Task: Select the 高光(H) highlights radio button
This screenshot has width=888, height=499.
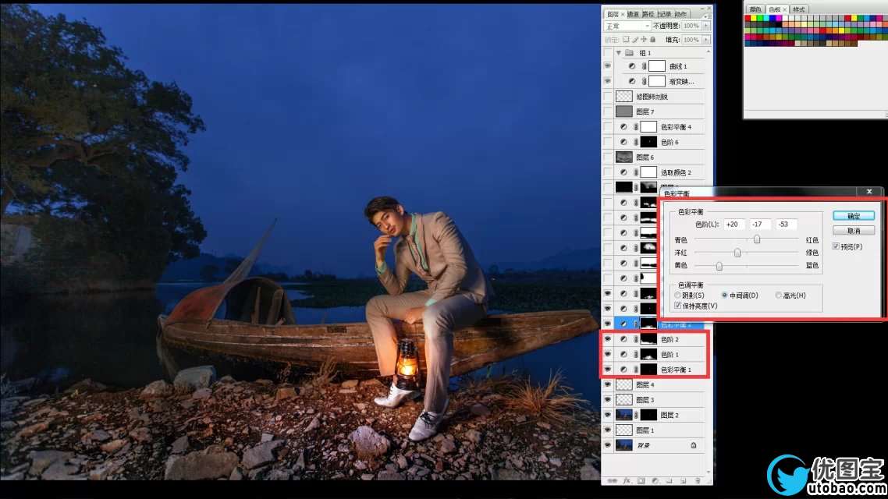Action: point(779,296)
